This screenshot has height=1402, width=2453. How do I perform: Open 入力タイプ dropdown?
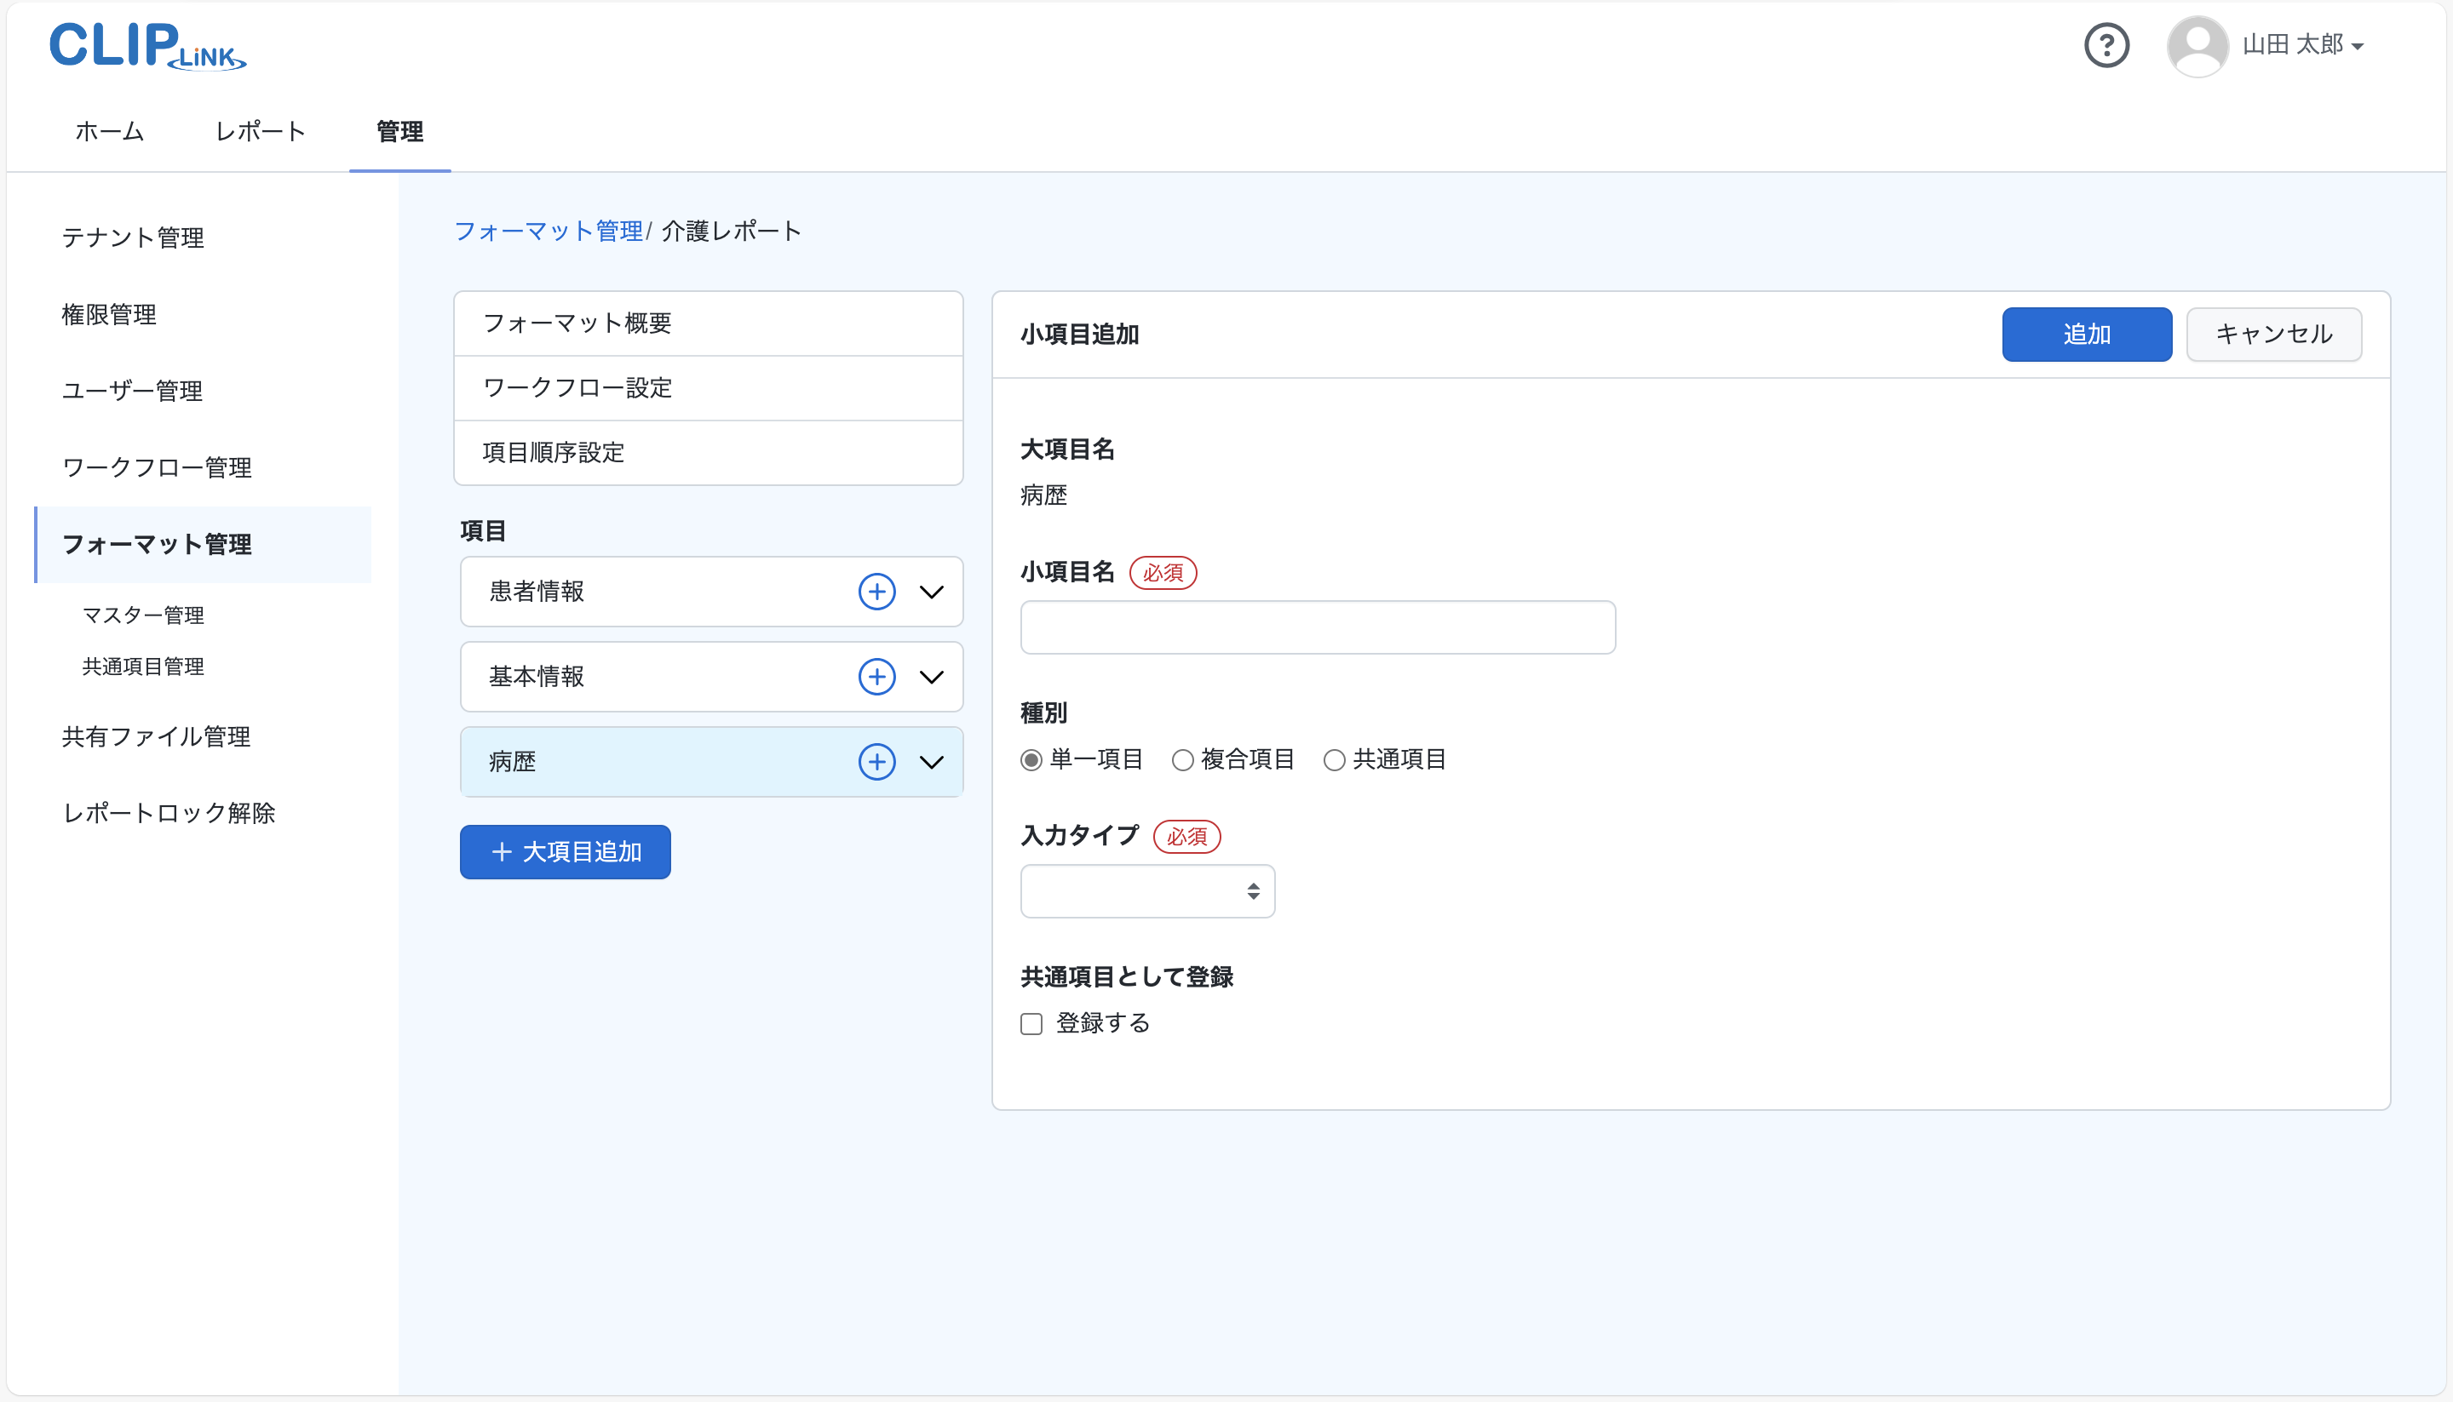[x=1146, y=890]
